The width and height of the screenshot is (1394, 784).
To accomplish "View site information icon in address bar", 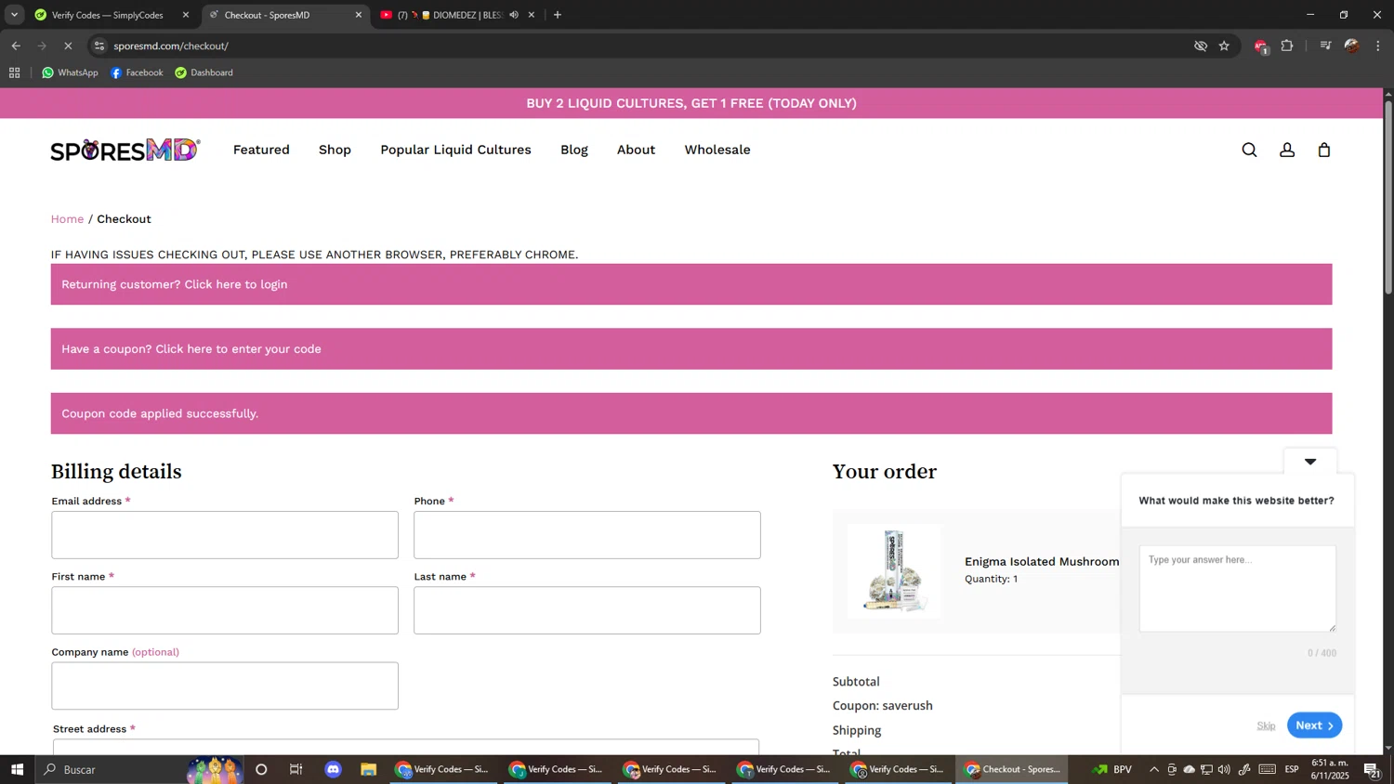I will [99, 46].
